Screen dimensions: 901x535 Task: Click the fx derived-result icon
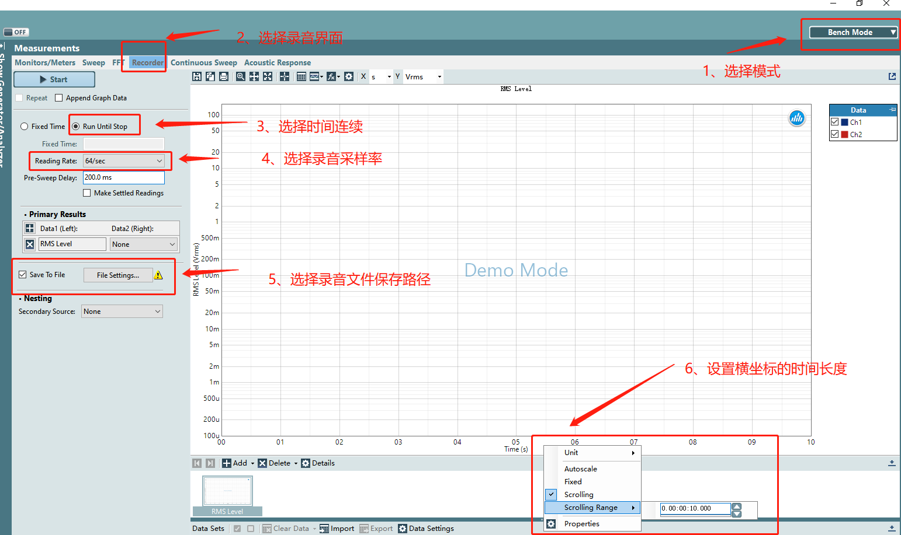tap(332, 76)
